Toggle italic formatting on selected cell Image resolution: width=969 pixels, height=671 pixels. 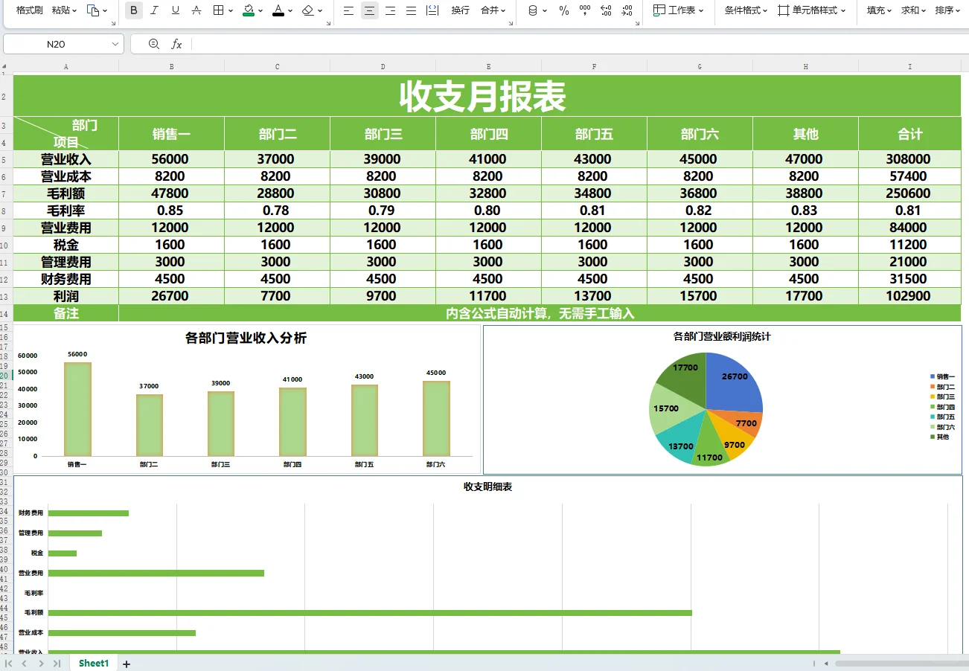[154, 10]
